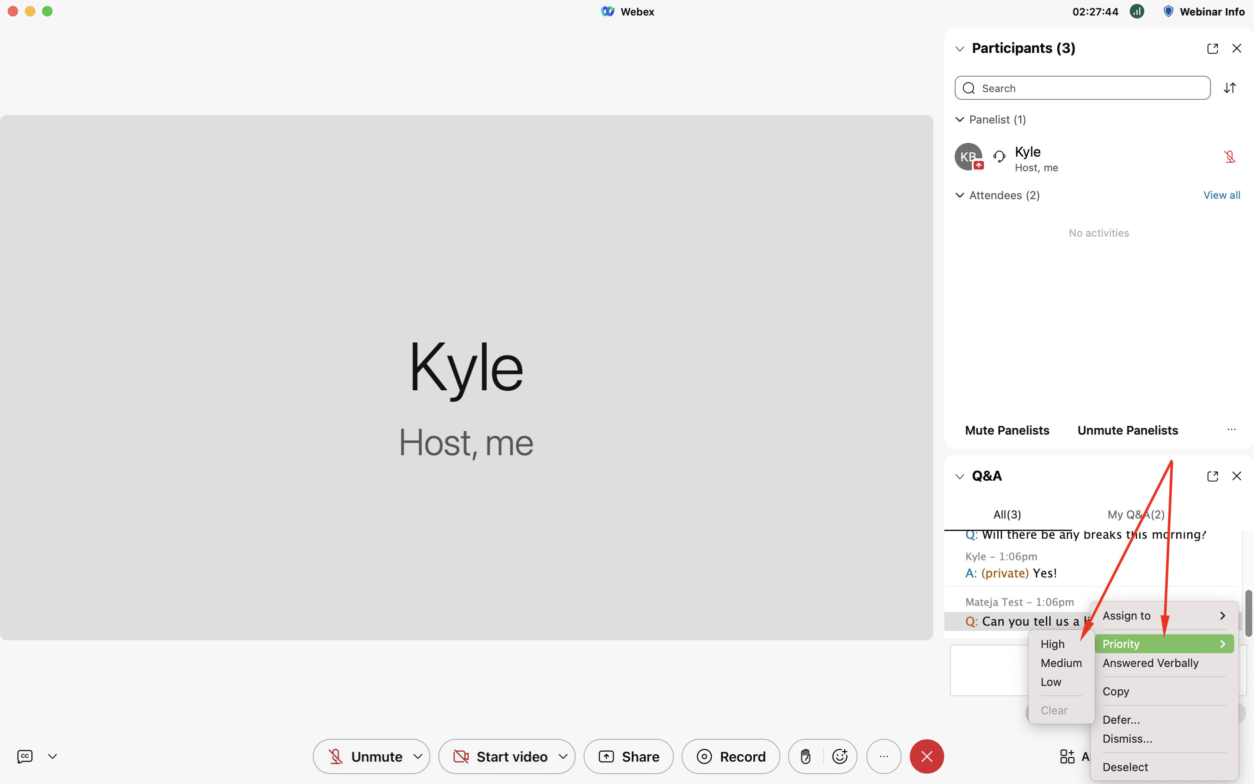
Task: Toggle the Record button
Action: pyautogui.click(x=731, y=756)
